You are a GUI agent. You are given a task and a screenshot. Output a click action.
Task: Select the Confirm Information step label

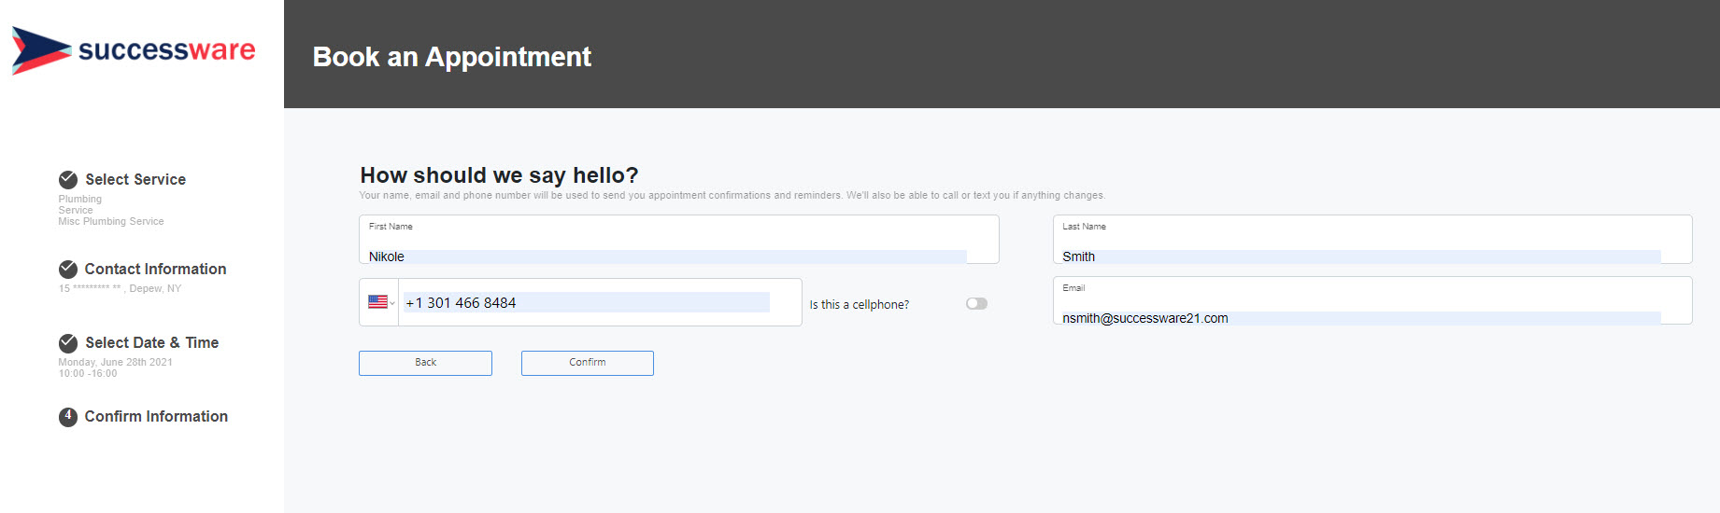click(156, 417)
